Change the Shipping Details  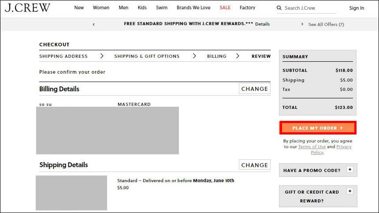point(255,165)
